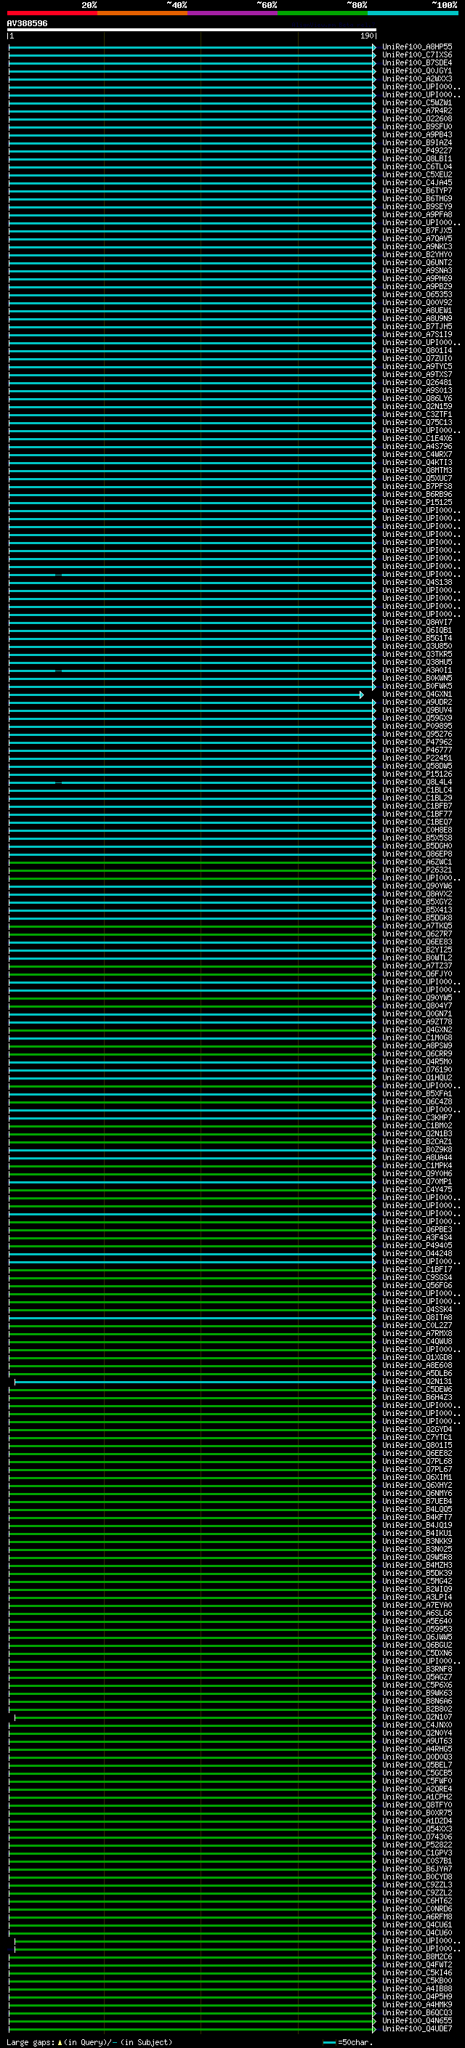This screenshot has width=465, height=2048.
Task: Click the white query sequence bar
Action: click(191, 29)
